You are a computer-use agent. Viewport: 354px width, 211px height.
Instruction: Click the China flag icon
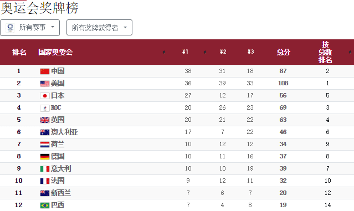(45, 71)
